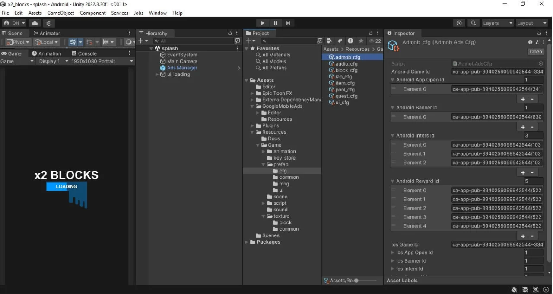Click Hierarchy search scene picker icon
The width and height of the screenshot is (553, 294).
point(237,41)
